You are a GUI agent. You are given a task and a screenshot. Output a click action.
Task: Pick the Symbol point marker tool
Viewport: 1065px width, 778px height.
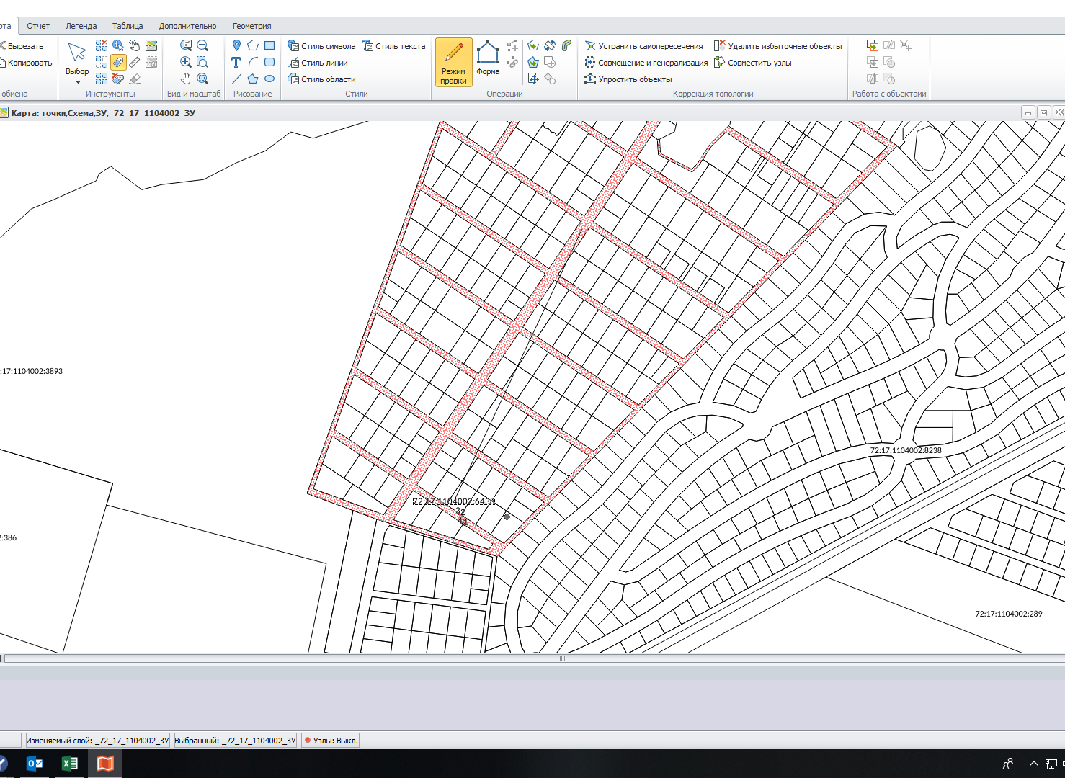(x=236, y=45)
